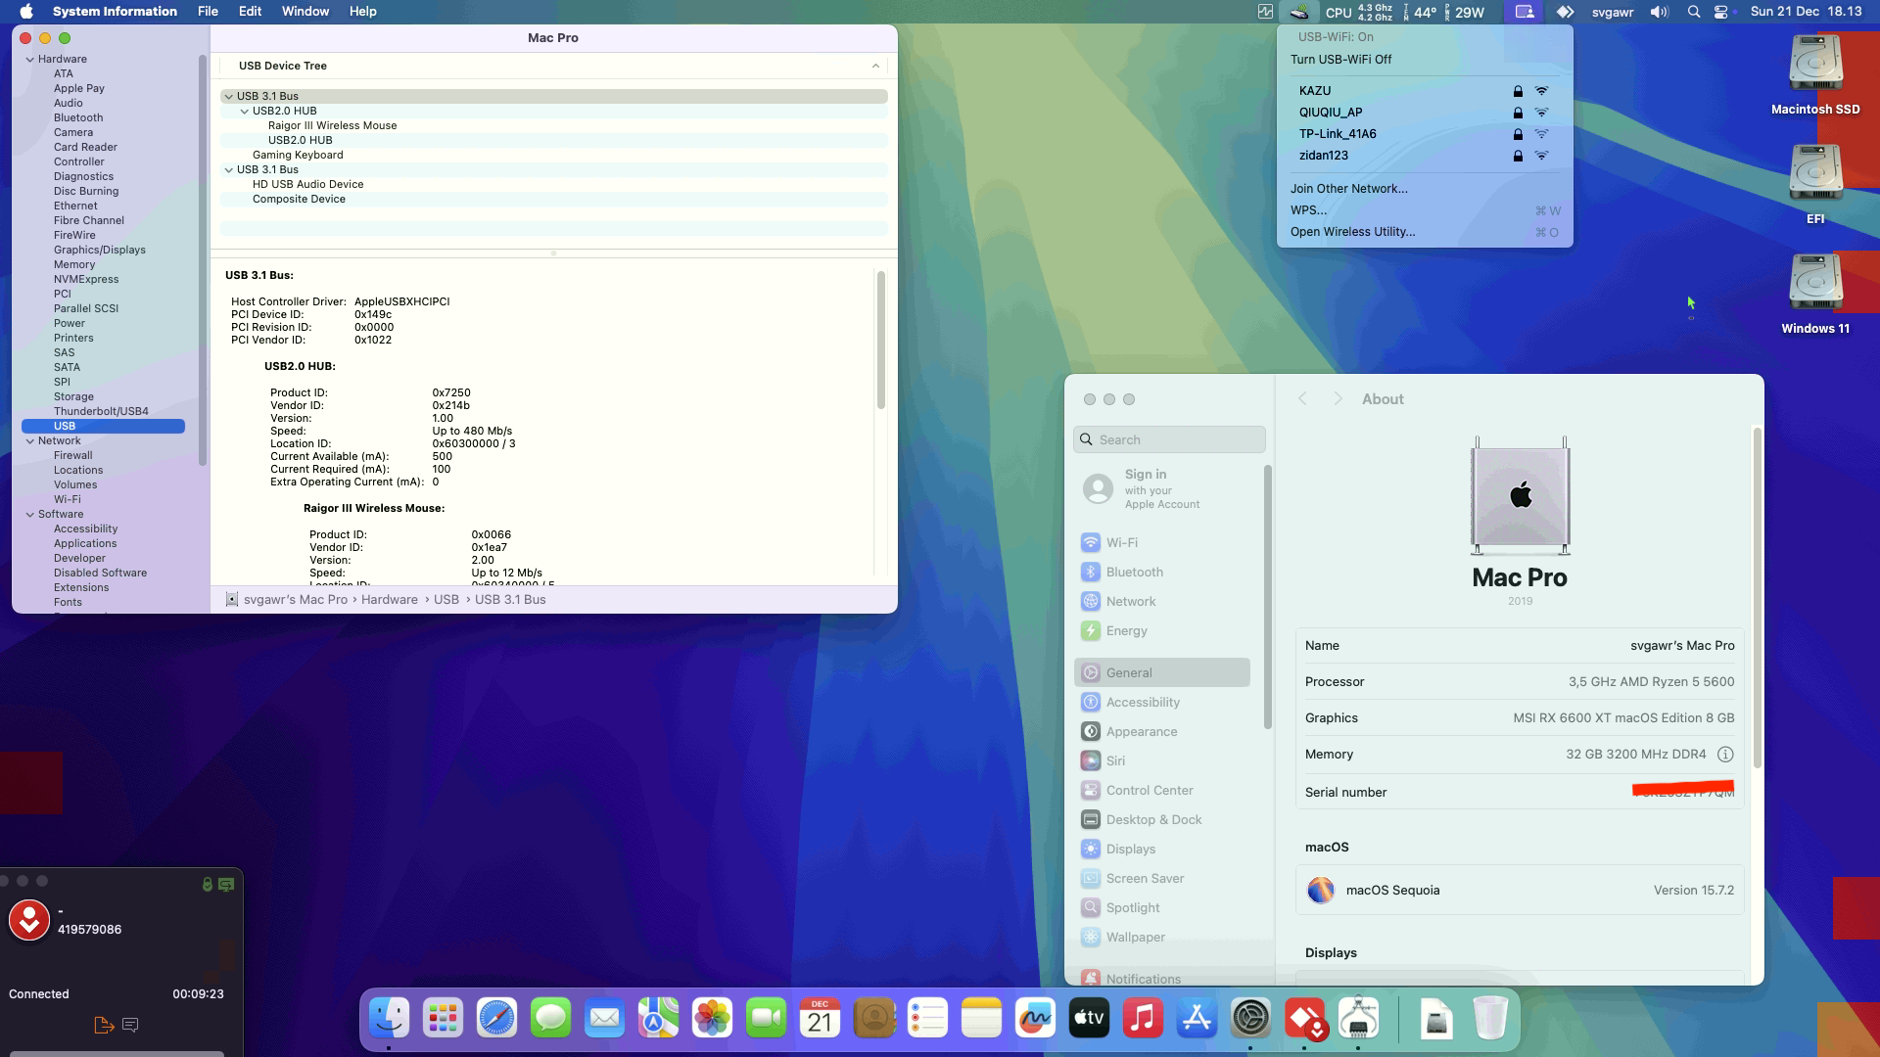Open Contacts app in Dock

click(x=873, y=1019)
